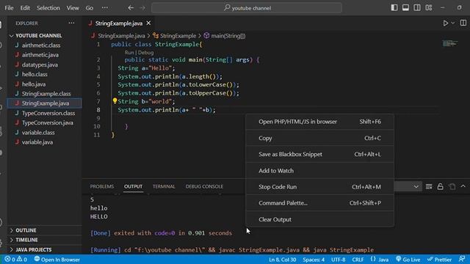This screenshot has width=470, height=264.
Task: Click the lightbulb quick fix icon
Action: point(115,101)
